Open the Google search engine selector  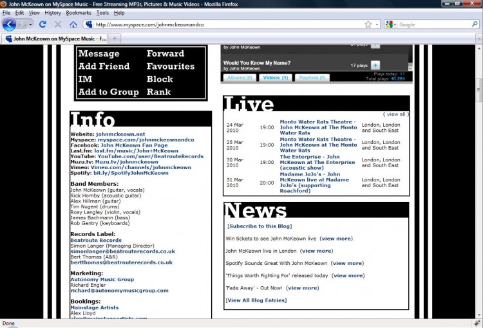tap(391, 24)
